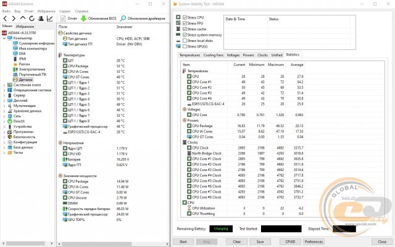Viewport: 395px width, 247px height.
Task: Toggle the Stress system memory checkbox
Action: (x=185, y=35)
